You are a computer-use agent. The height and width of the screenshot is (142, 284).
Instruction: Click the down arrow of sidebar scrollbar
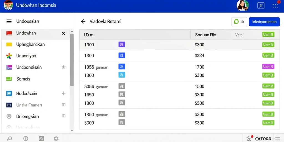point(72,130)
